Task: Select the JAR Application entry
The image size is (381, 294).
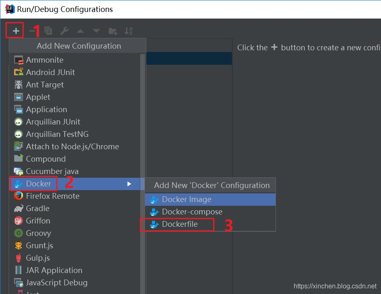Action: point(75,270)
